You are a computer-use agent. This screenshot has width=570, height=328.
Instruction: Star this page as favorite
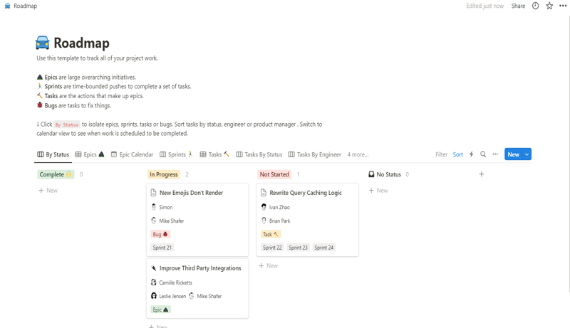pos(549,6)
